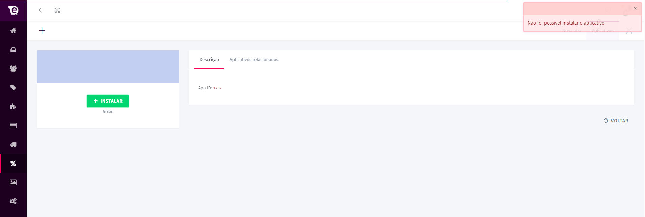The image size is (645, 217).
Task: Go back using the left arrow icon
Action: pos(41,10)
